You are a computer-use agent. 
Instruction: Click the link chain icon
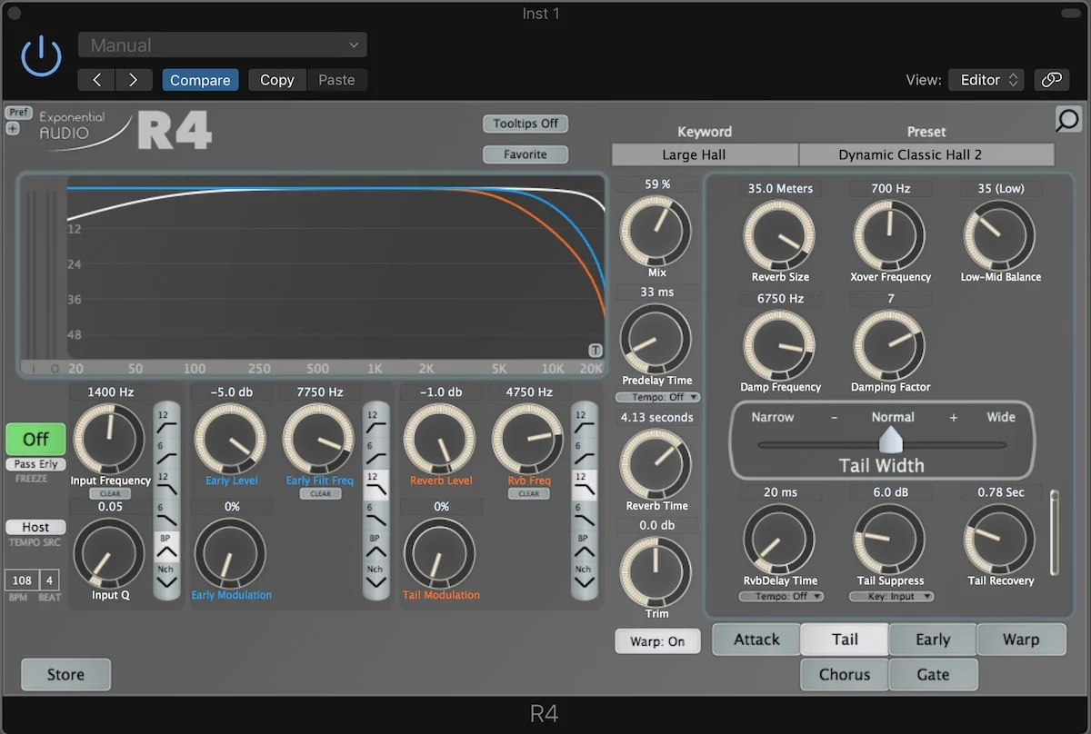1052,80
